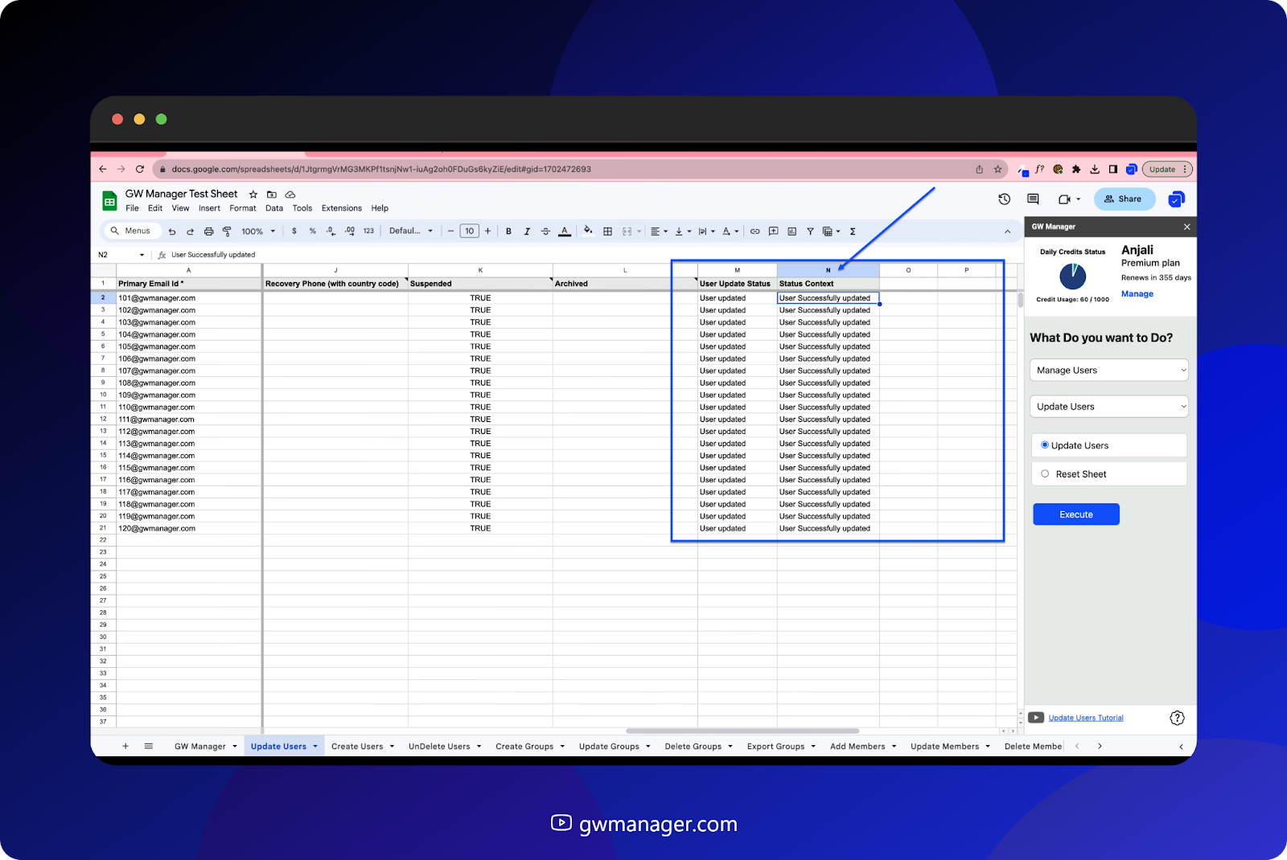Screen dimensions: 1287x860
Task: Open the Paint format tool
Action: coord(228,231)
